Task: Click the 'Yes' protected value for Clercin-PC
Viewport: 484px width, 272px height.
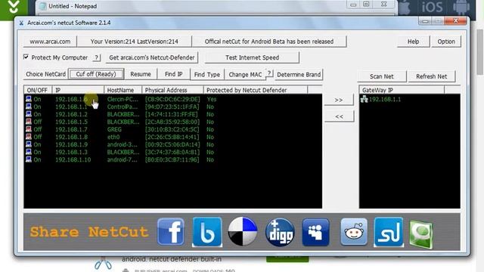Action: (x=212, y=99)
